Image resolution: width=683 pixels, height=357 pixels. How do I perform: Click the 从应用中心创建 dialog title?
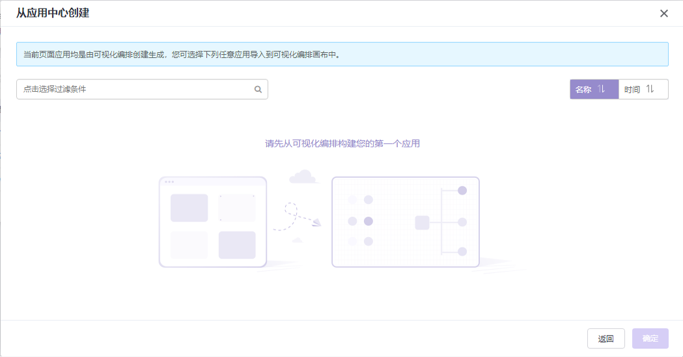click(53, 13)
